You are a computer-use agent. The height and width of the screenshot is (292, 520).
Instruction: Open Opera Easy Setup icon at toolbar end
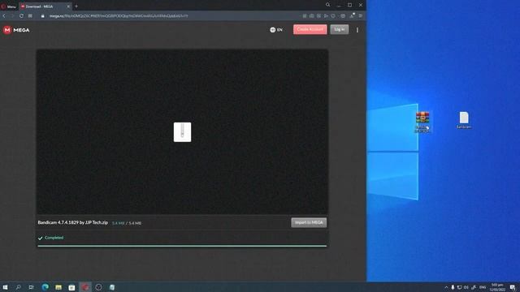pyautogui.click(x=361, y=16)
